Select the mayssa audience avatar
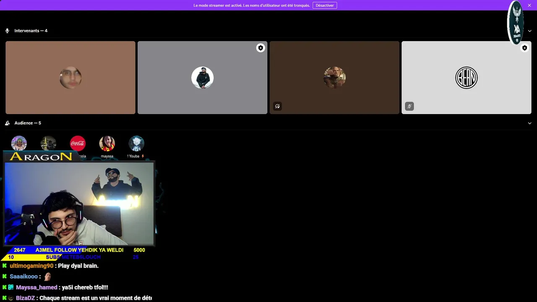Viewport: 537px width, 302px height. (x=107, y=143)
